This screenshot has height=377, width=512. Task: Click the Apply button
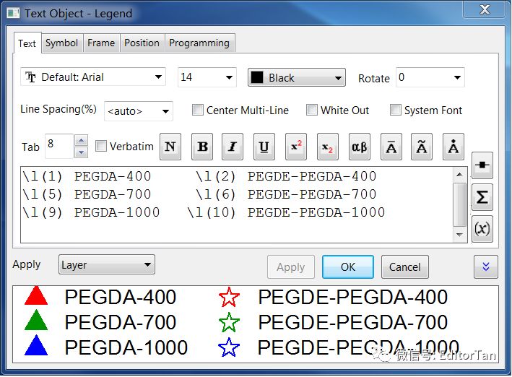click(x=290, y=267)
